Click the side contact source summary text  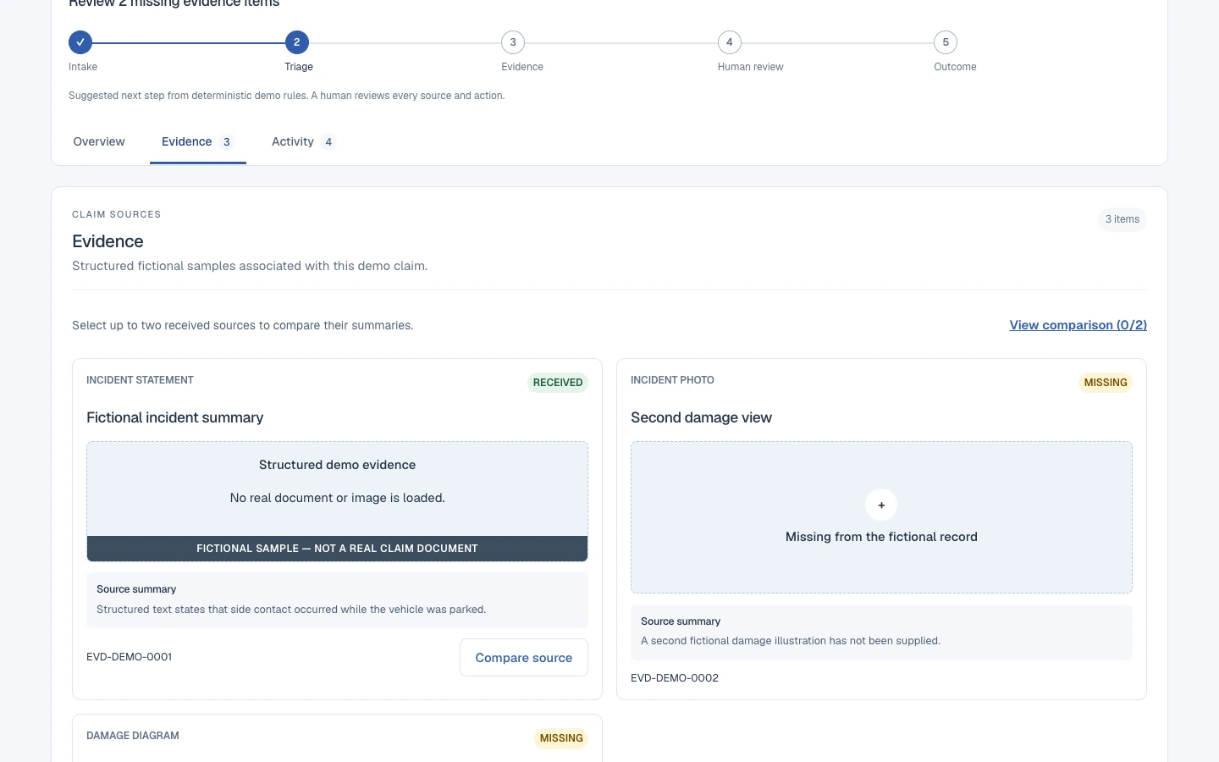click(291, 610)
